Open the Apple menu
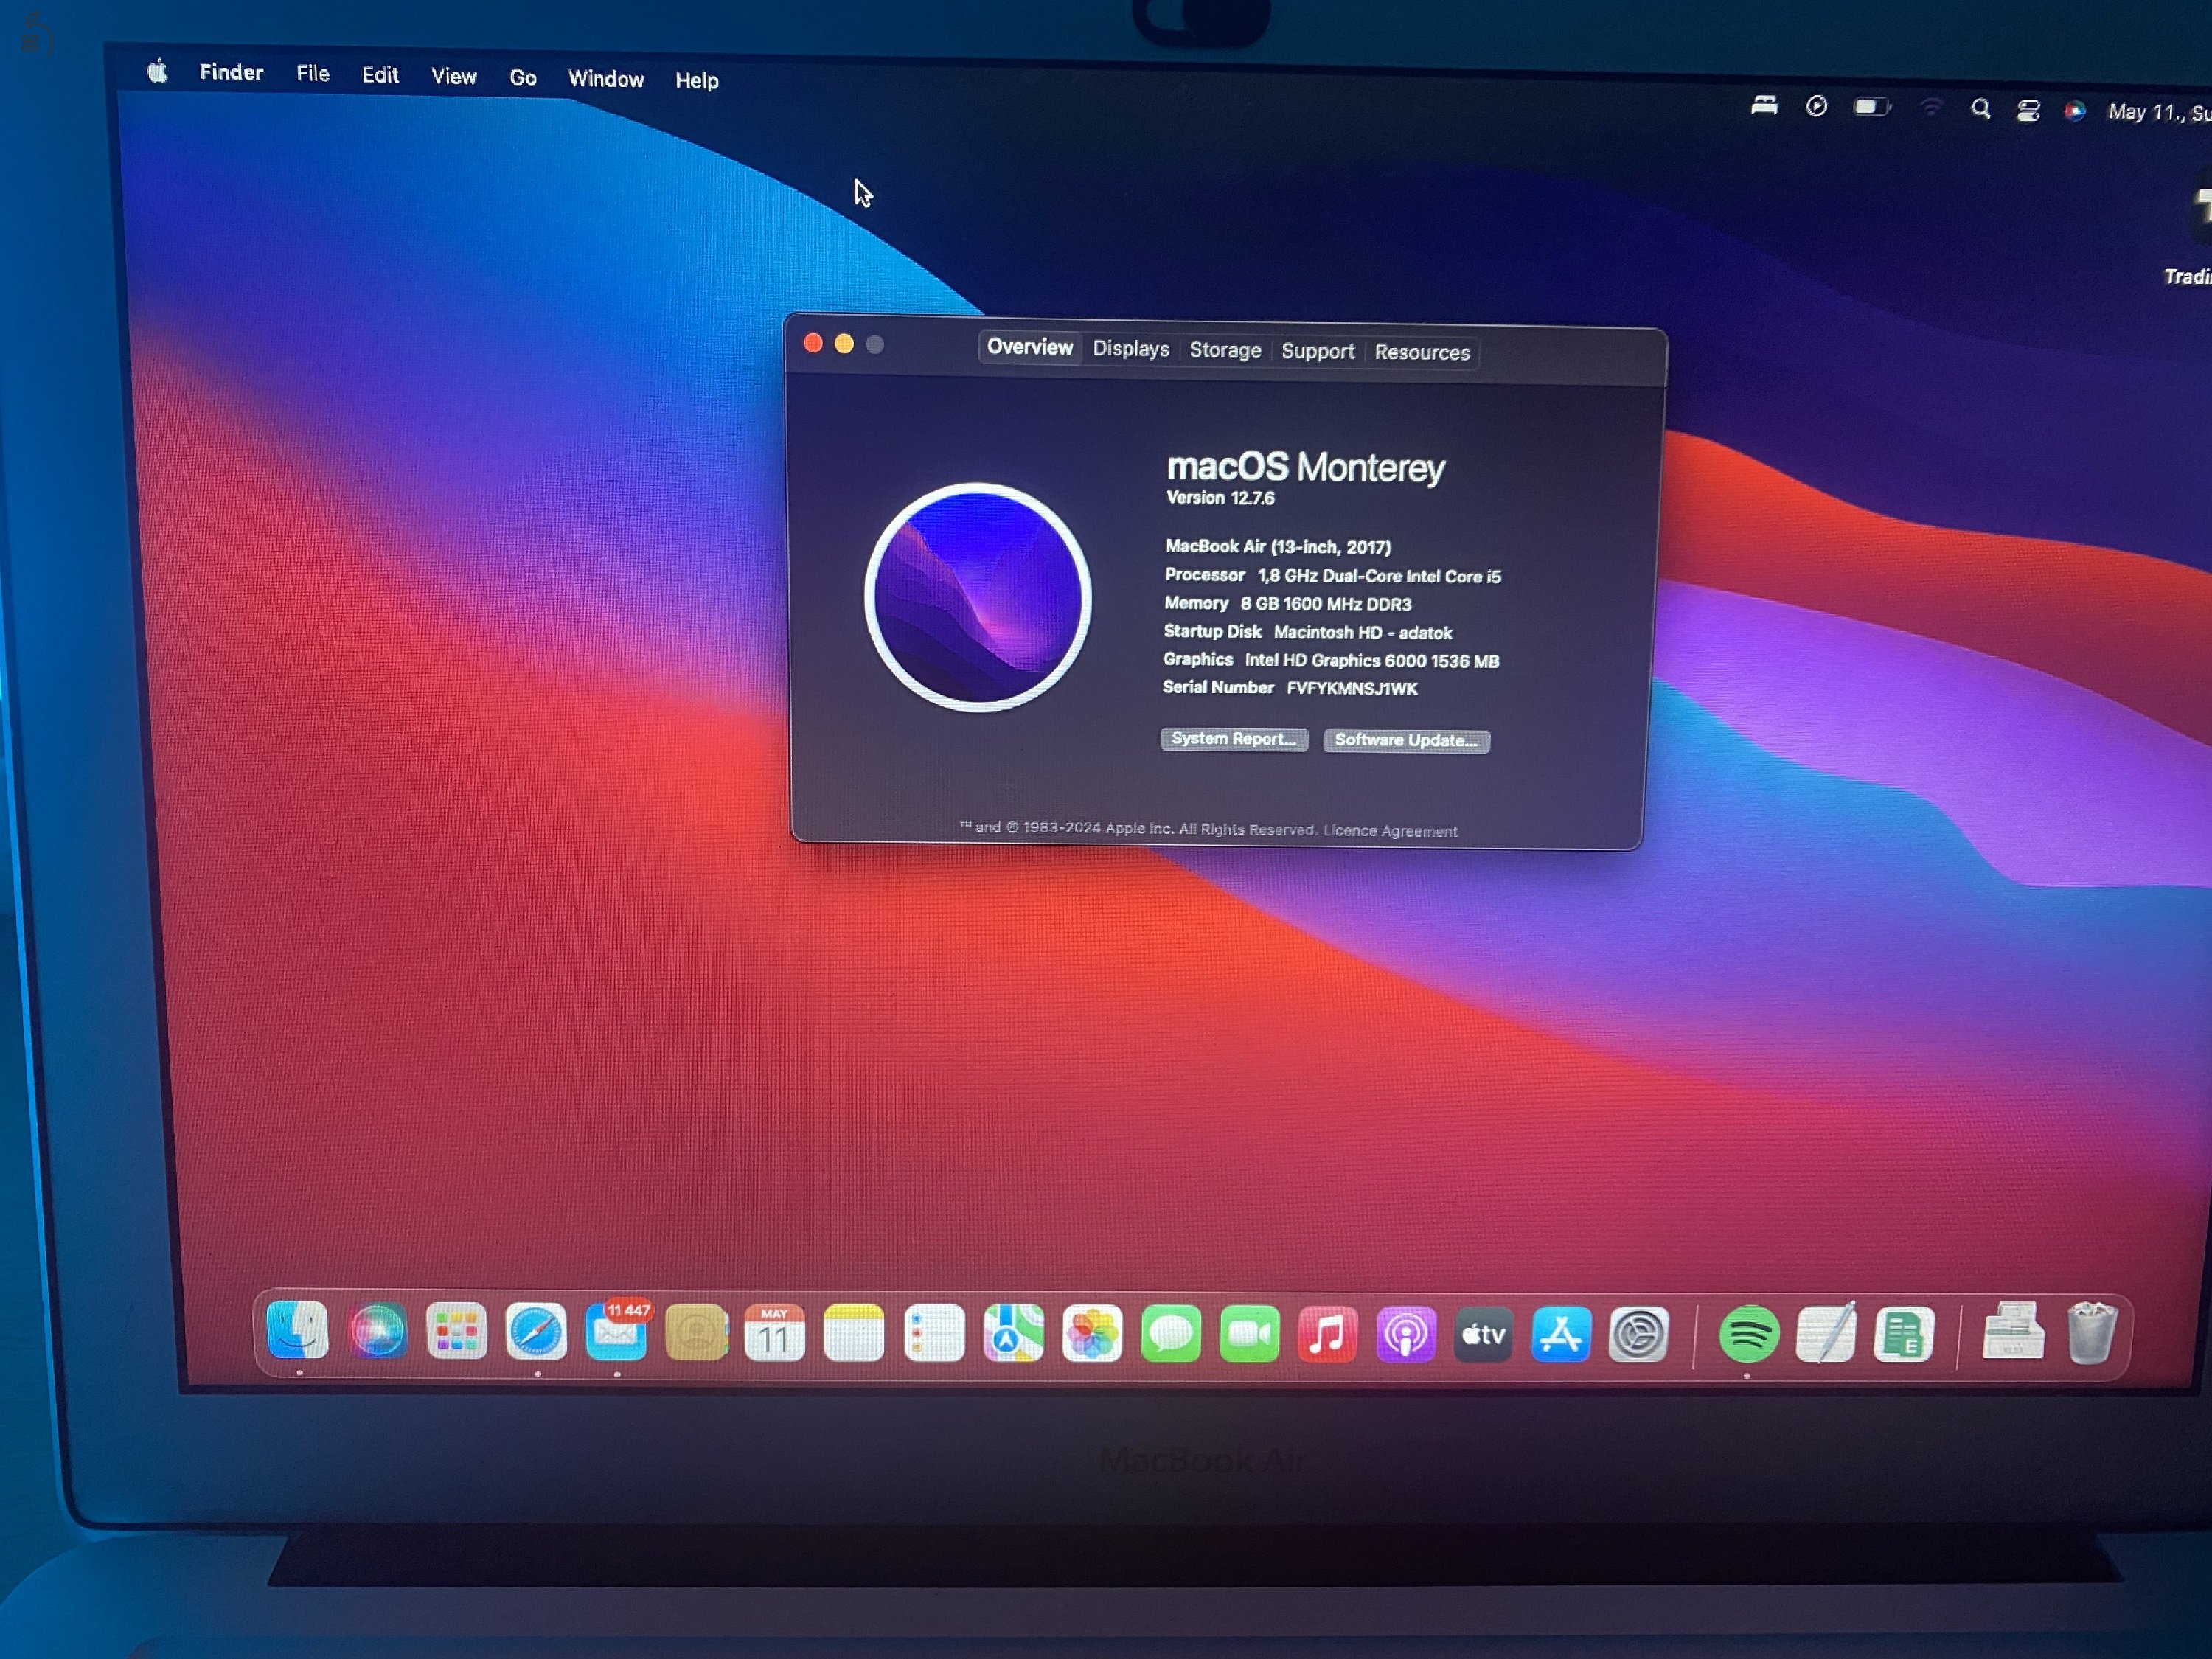The image size is (2212, 1659). click(x=157, y=71)
